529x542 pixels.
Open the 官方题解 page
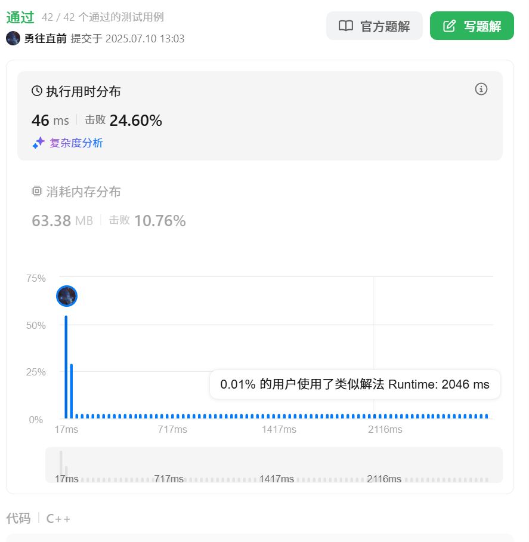pos(374,26)
